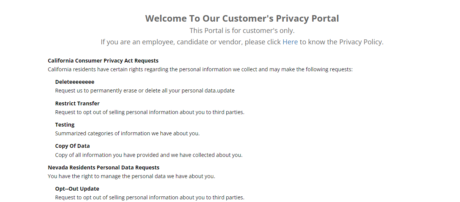460x202 pixels.
Task: Click the 'Welcome To Our Customer's Privacy Portal' title
Action: coord(242,18)
